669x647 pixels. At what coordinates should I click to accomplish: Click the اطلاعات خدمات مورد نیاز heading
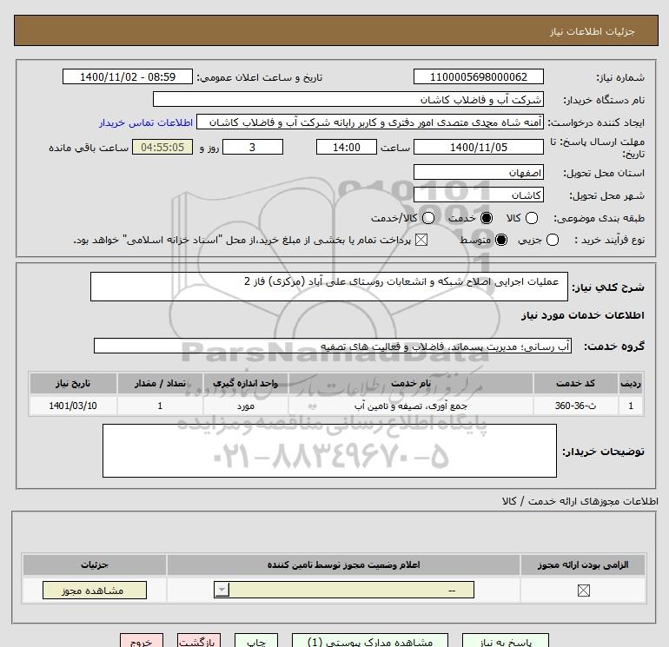click(x=582, y=315)
